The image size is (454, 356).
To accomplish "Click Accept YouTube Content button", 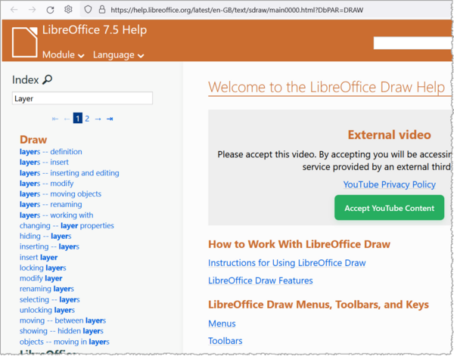I will [x=389, y=208].
